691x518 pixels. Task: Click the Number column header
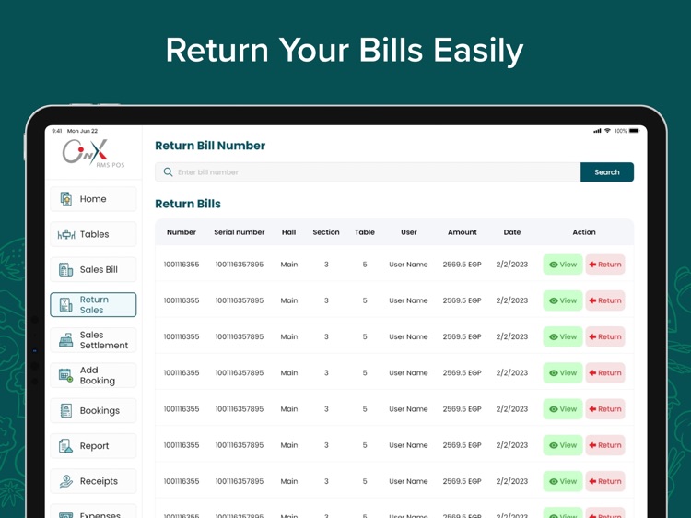(182, 232)
